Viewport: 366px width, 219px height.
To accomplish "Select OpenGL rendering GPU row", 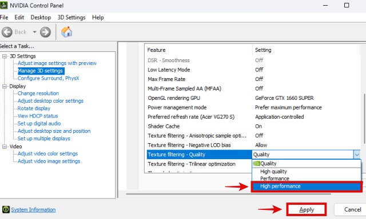I will pos(253,98).
